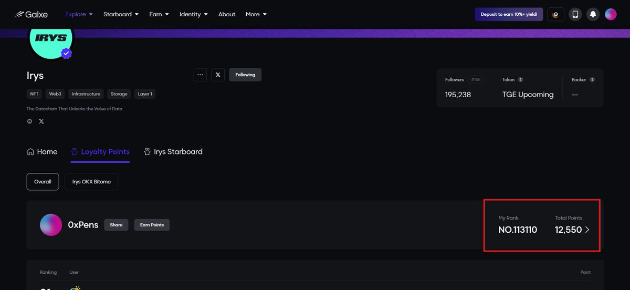Open the three-dot options button

pyautogui.click(x=200, y=75)
